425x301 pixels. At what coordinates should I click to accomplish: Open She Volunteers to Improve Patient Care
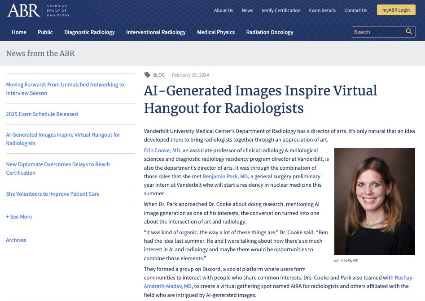(53, 194)
